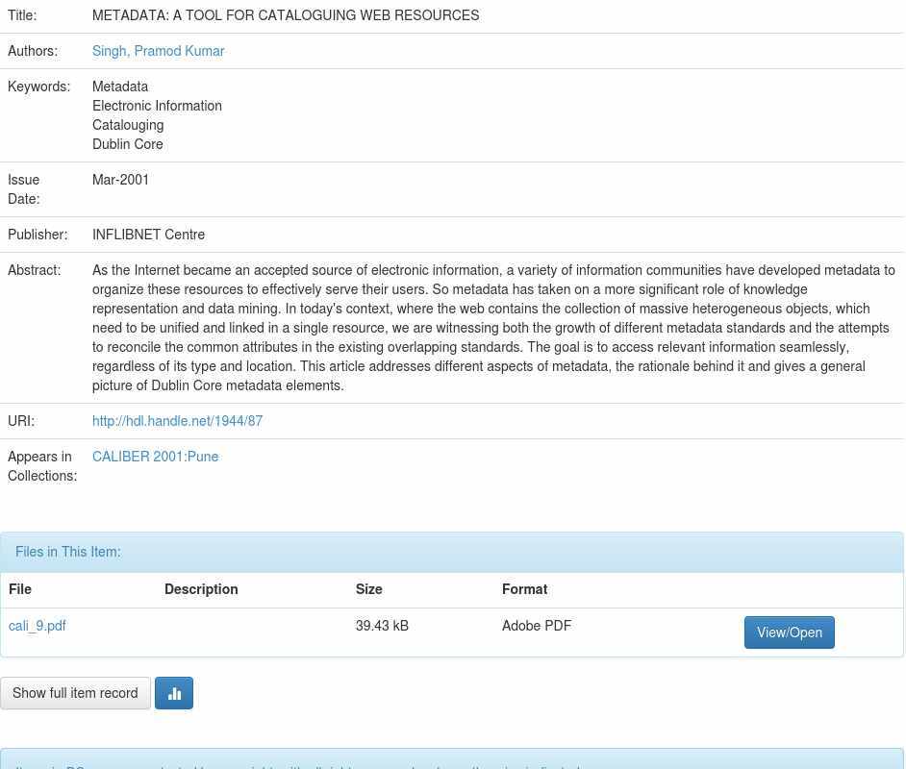The image size is (906, 769).
Task: Select the Metadata keyword
Action: click(120, 87)
